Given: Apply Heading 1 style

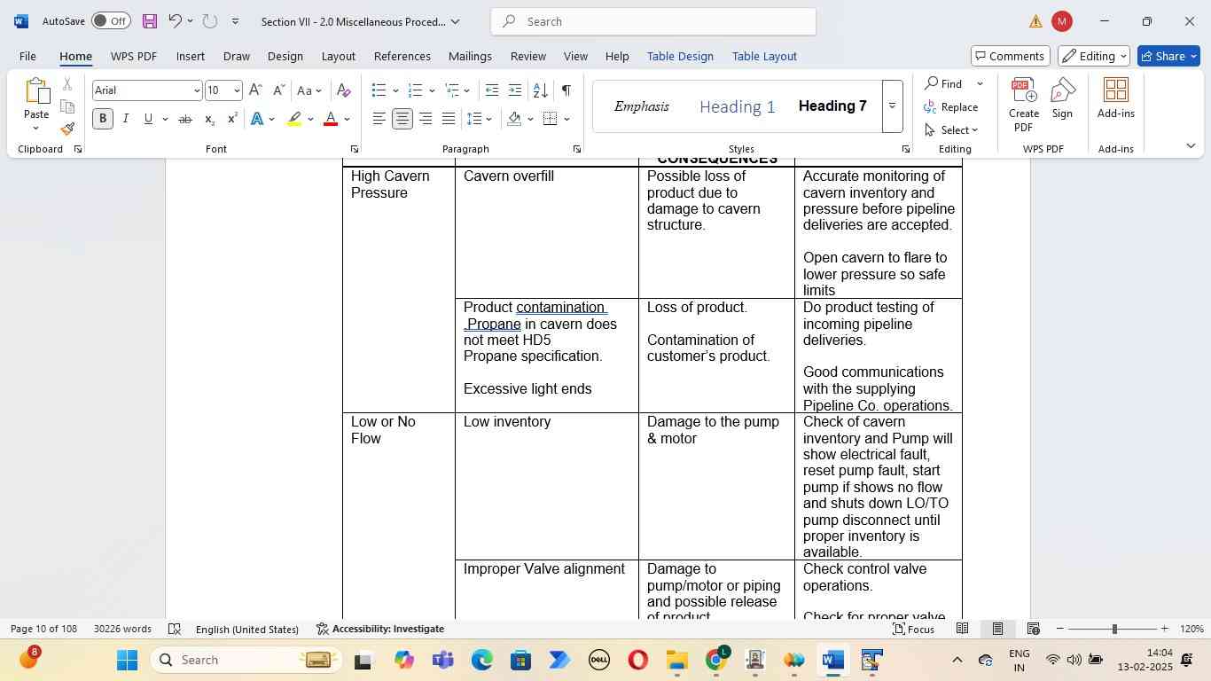Looking at the screenshot, I should (737, 107).
